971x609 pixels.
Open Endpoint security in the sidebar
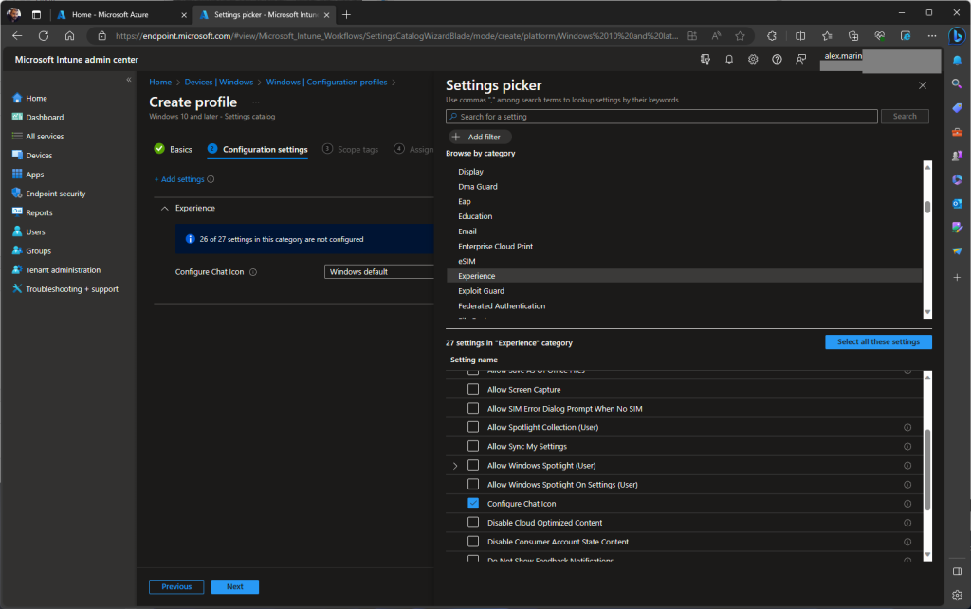55,194
